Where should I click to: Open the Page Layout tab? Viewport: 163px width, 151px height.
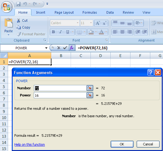[x=64, y=12]
